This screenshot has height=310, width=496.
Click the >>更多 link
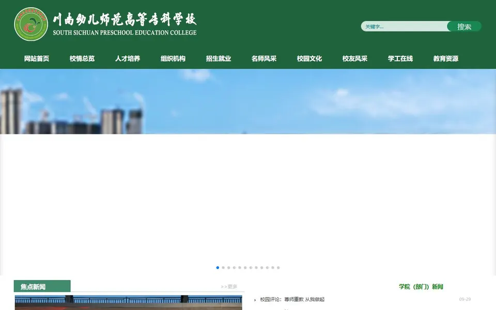229,287
